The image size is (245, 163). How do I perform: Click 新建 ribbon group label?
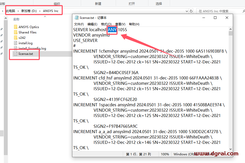[98, 4]
